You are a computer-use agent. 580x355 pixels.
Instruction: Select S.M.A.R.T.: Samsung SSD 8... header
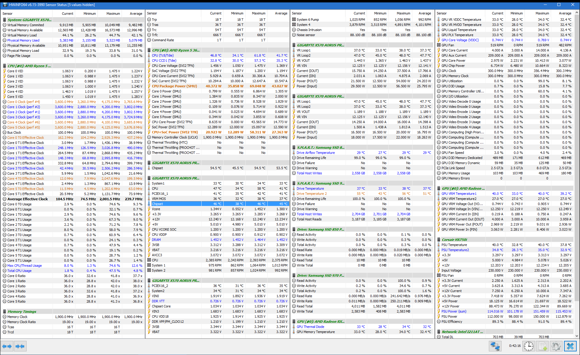(362, 148)
